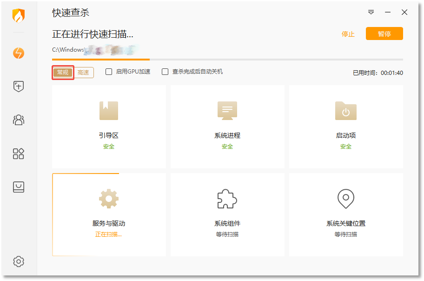Open the security tools grid icon
Screen dimensions: 424x281
point(19,154)
